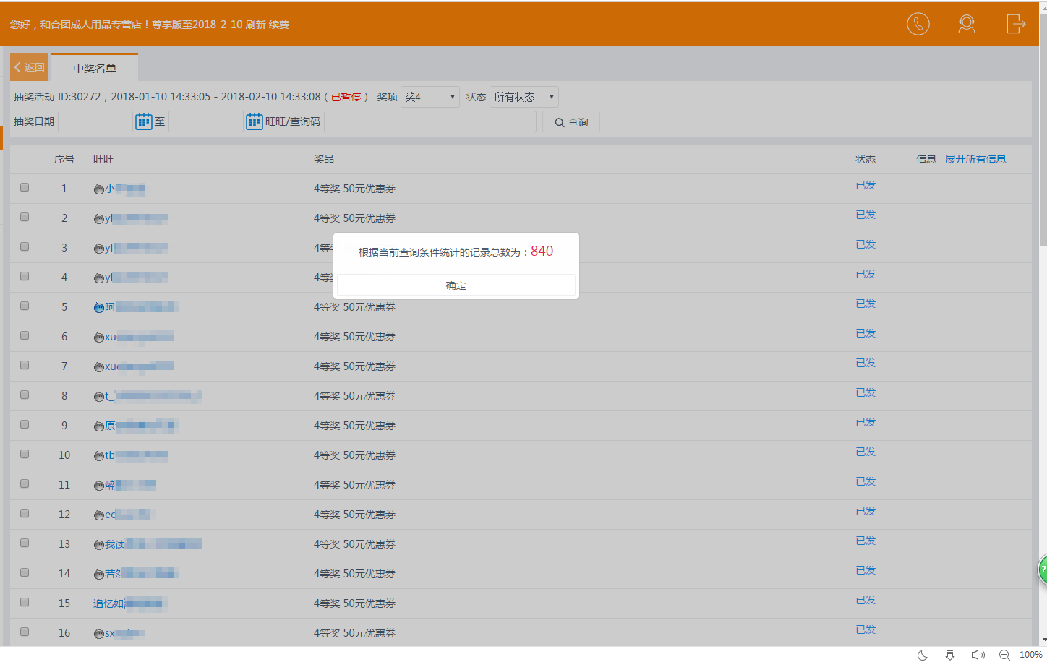
Task: Switch to the 中奖名单 tab
Action: [x=95, y=68]
